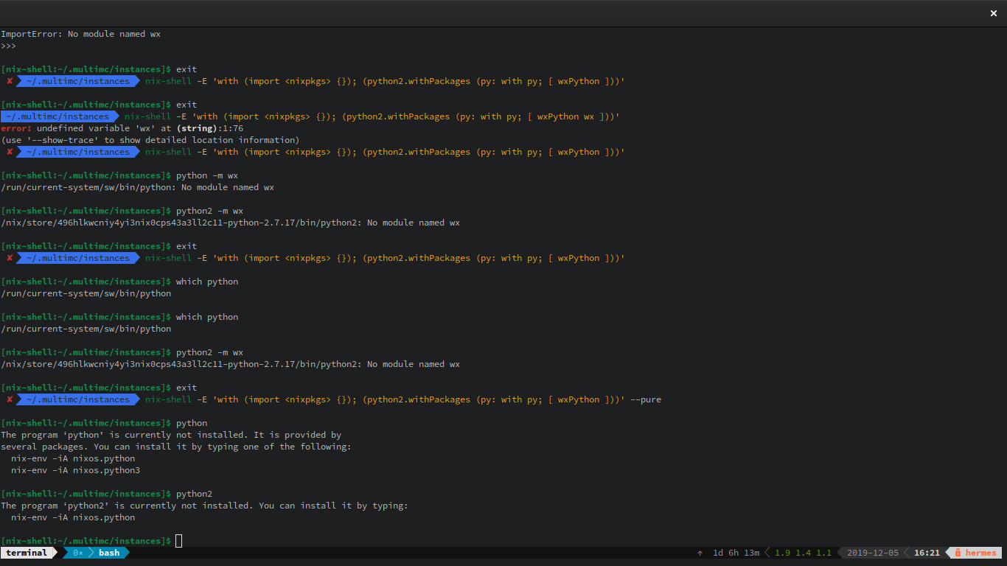
Task: Click the 'ImportError: No module named wx' line
Action: click(80, 34)
